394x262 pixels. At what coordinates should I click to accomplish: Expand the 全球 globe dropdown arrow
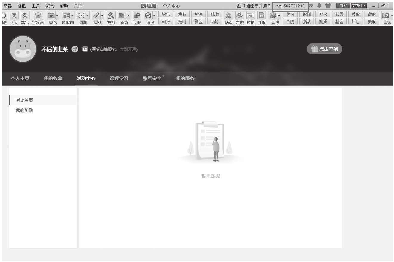click(279, 15)
